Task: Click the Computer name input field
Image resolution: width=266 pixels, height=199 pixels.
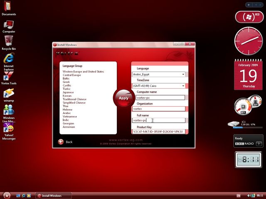Action: coord(160,98)
